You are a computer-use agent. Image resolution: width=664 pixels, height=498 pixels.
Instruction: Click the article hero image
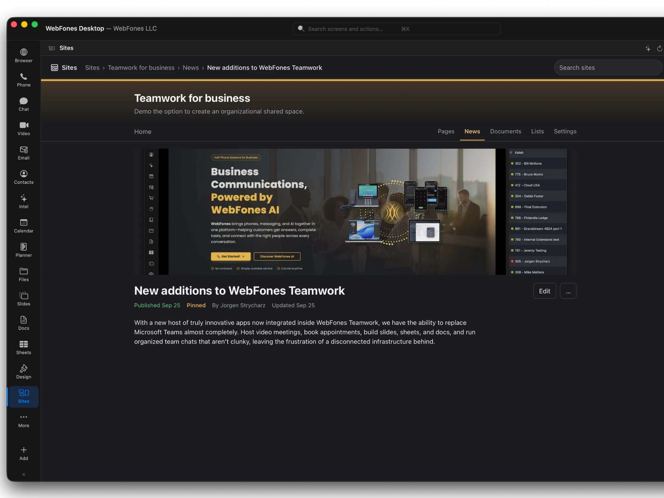(x=355, y=212)
